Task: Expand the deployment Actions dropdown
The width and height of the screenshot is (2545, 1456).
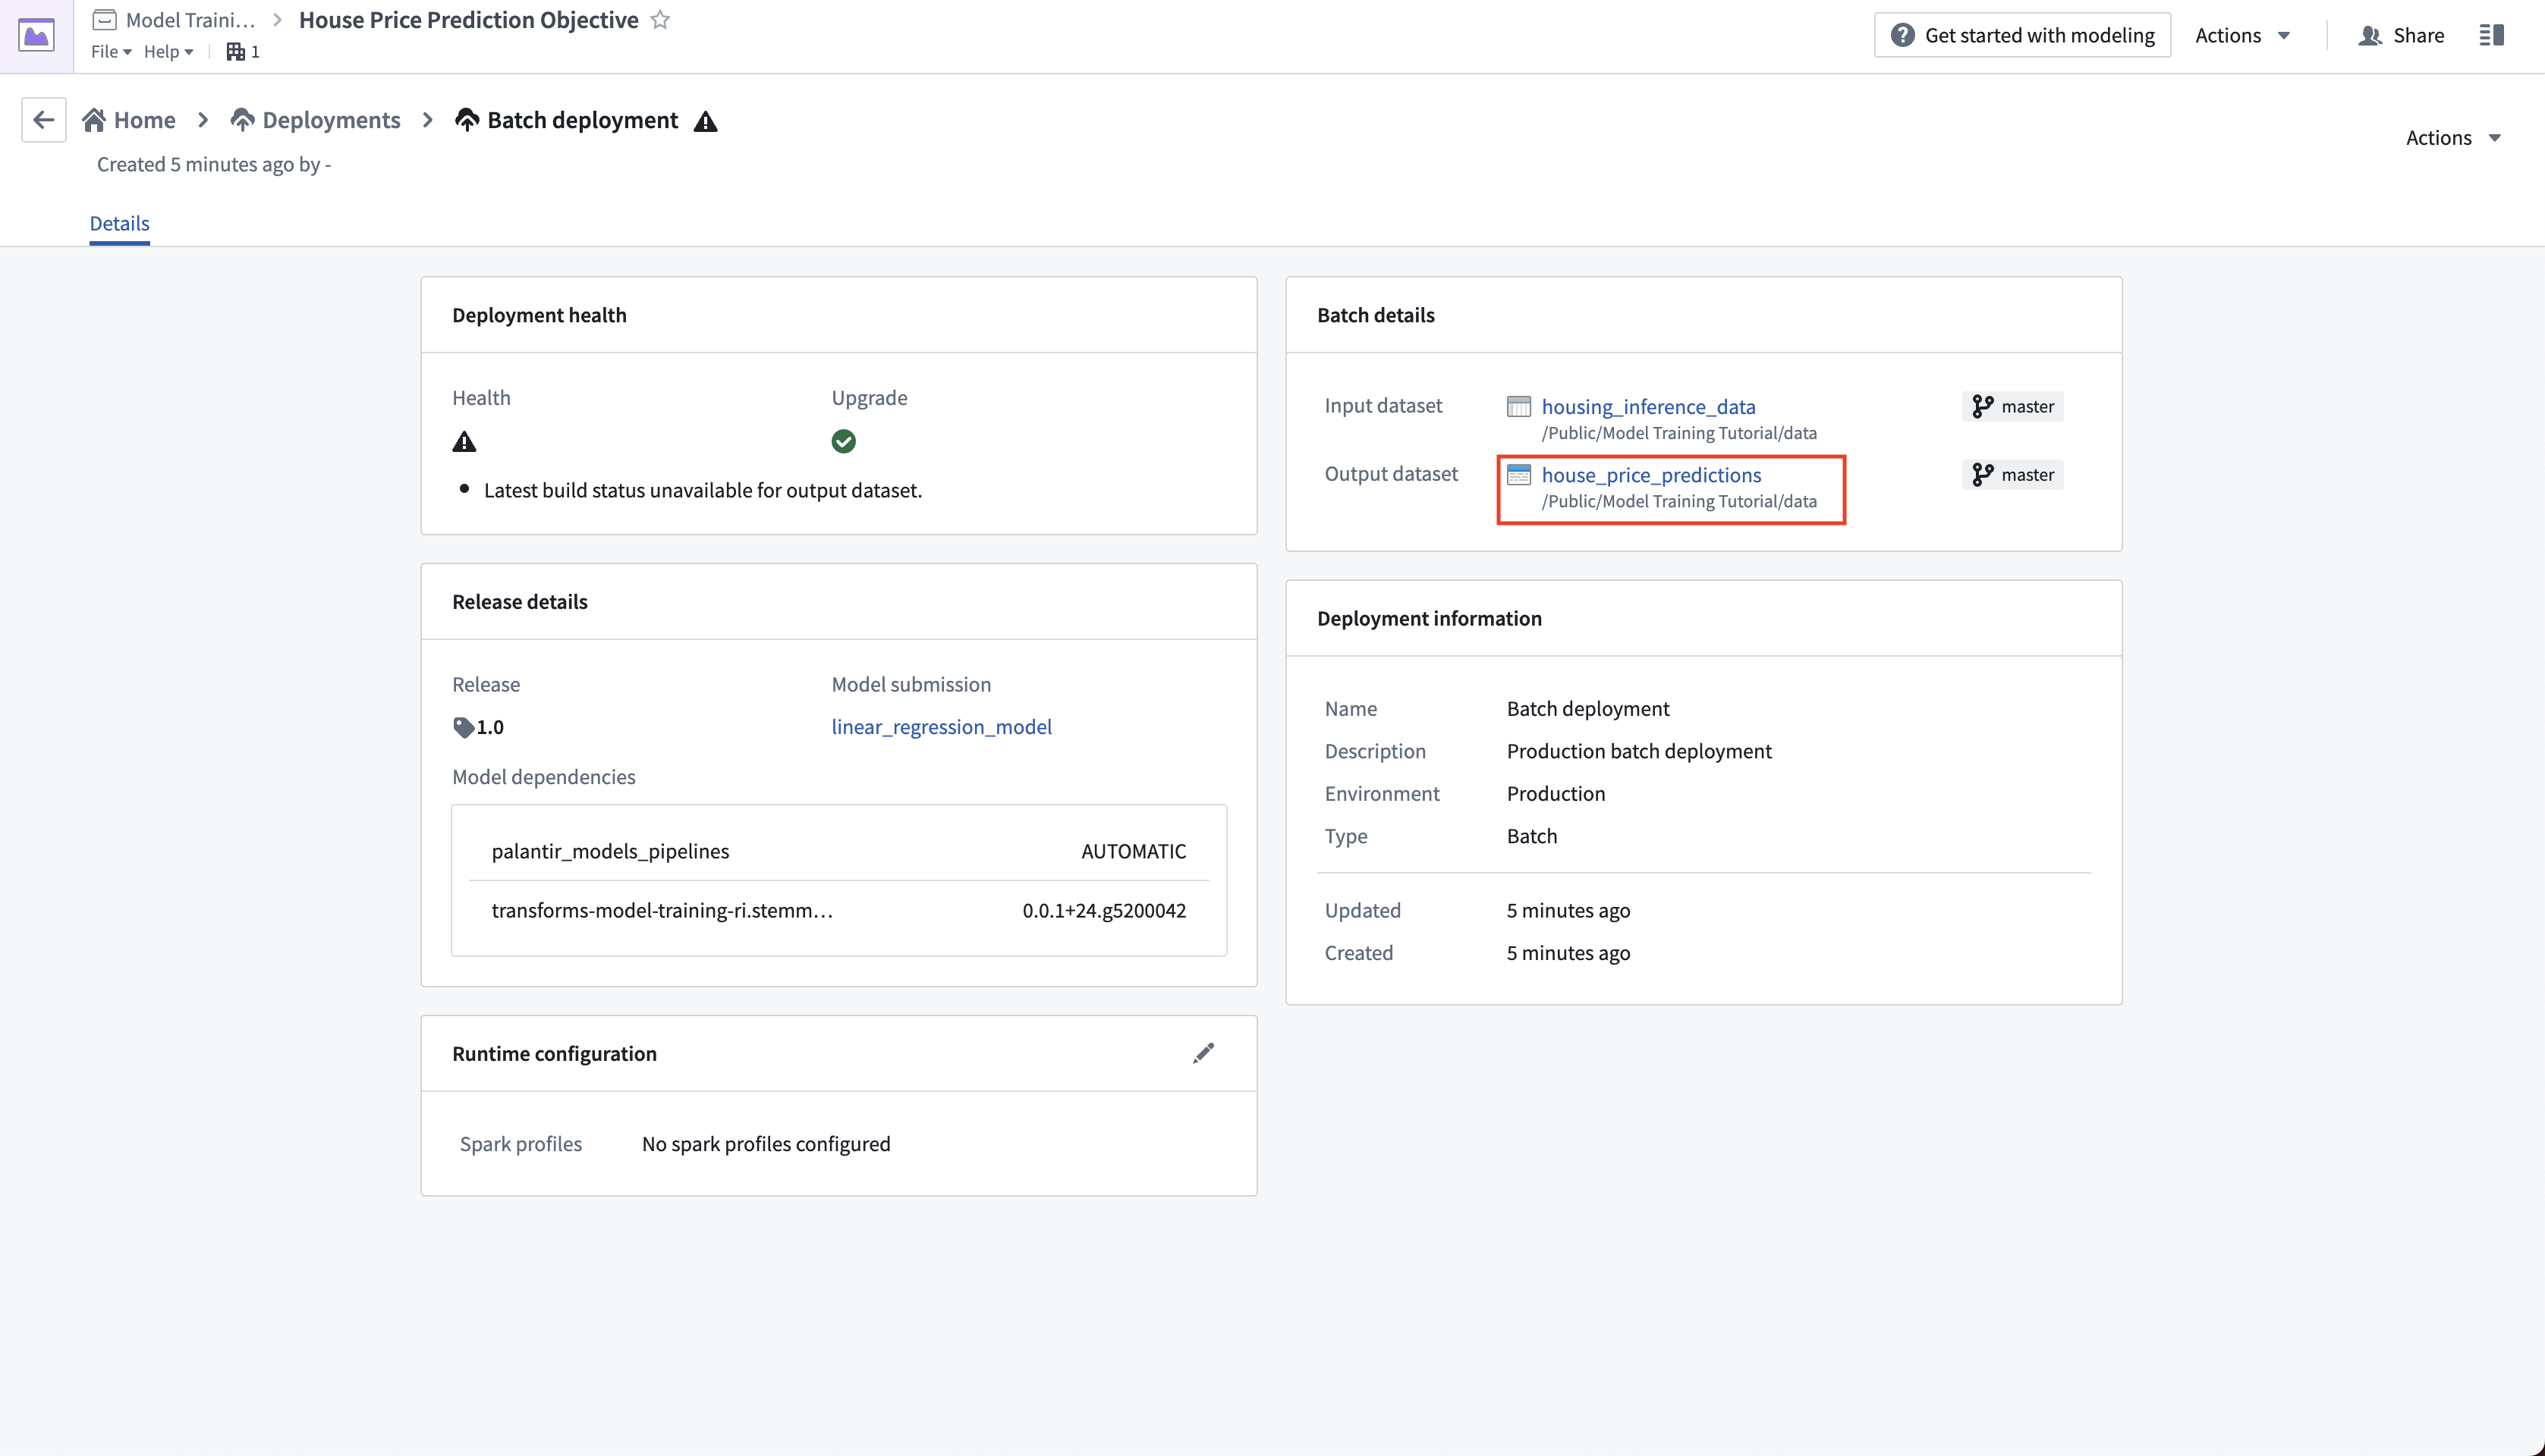Action: point(2453,138)
